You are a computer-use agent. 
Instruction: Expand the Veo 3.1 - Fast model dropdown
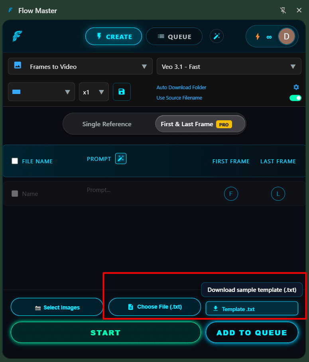229,67
